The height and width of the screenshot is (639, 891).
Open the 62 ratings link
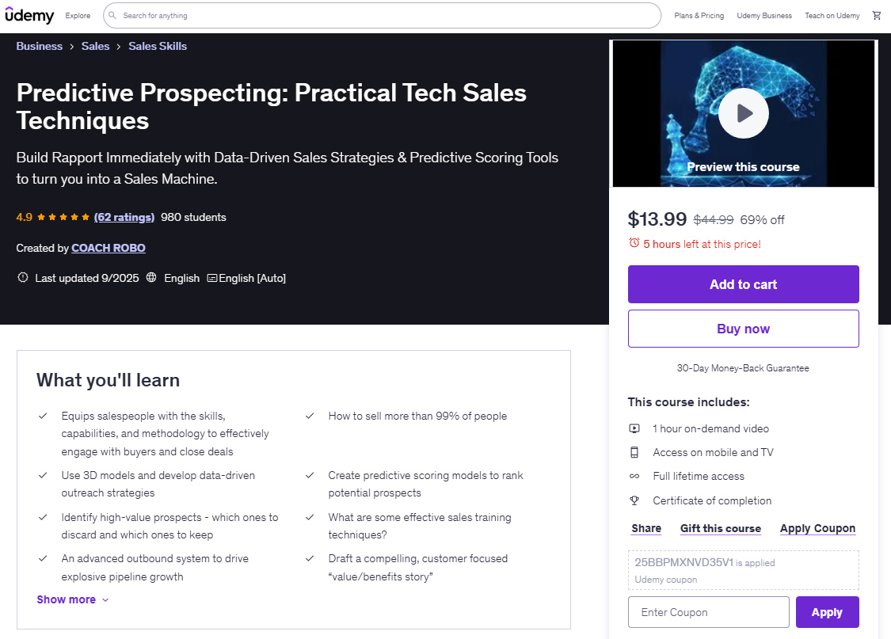coord(124,217)
